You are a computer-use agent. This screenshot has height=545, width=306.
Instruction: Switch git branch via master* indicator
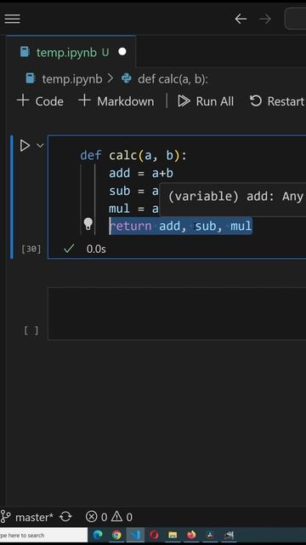(26, 517)
